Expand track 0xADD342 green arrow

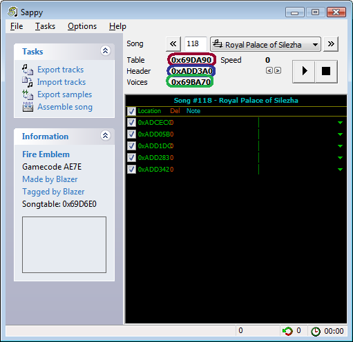340,170
